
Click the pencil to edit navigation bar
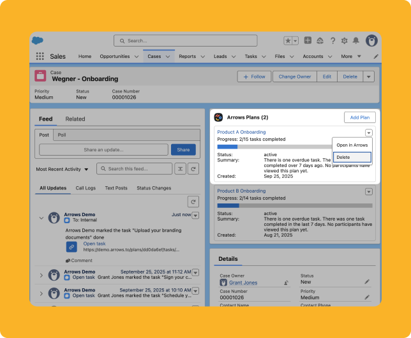376,56
